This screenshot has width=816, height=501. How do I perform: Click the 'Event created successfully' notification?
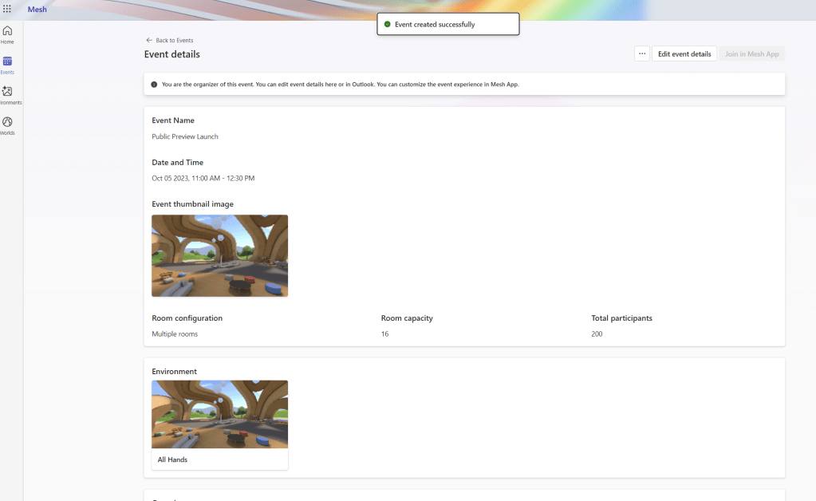435,25
